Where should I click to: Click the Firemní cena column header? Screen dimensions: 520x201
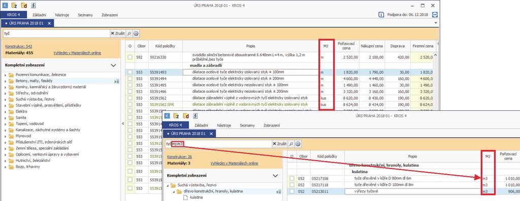click(x=422, y=46)
